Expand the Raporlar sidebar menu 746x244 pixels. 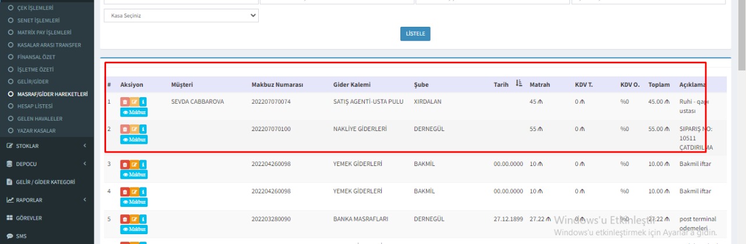point(47,200)
